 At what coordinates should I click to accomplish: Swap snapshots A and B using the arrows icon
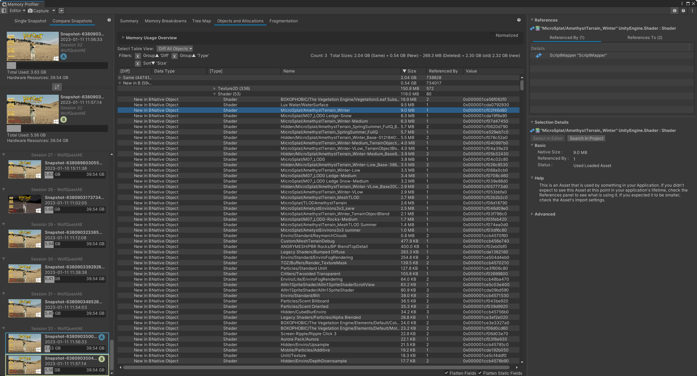[57, 87]
